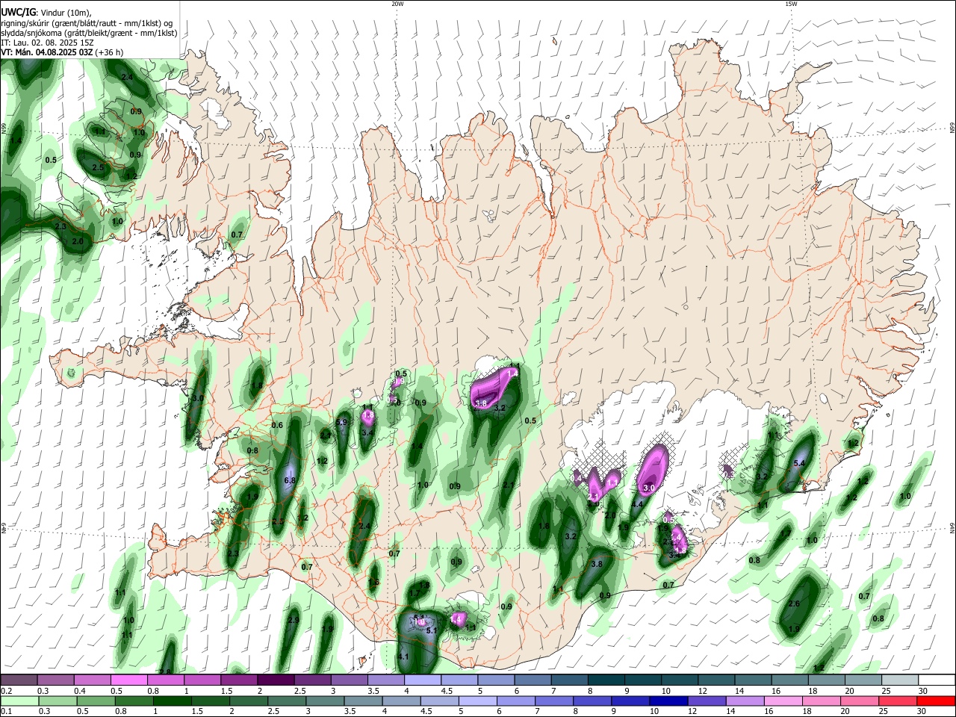956x717 pixels.
Task: Click the 'IT: Lau. 02. 08. 2025 15Z' line
Action: tap(47, 43)
